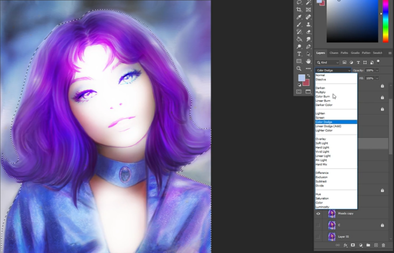Select the Magic Wand tool
Image resolution: width=394 pixels, height=253 pixels.
click(x=308, y=2)
